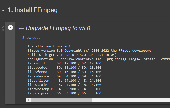The width and height of the screenshot is (170, 108).
Task: Show code for the cell
Action: [31, 38]
